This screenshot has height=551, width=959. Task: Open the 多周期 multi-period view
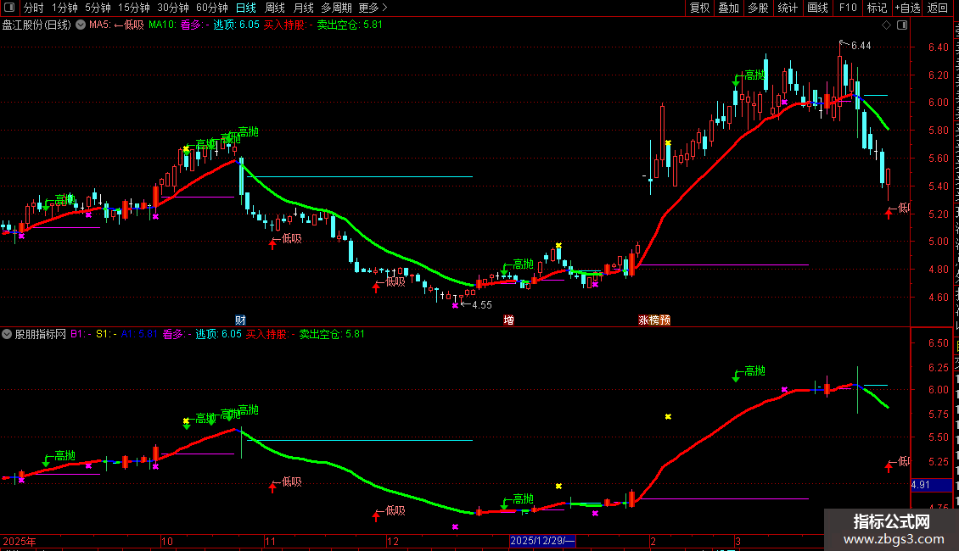(336, 8)
